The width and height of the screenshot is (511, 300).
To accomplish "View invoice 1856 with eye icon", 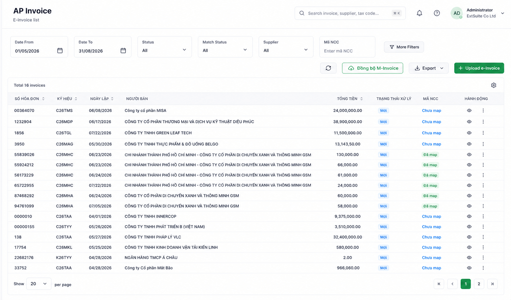I will coord(469,133).
